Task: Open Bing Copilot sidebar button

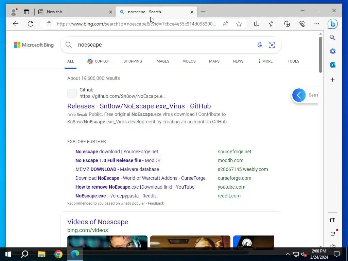Action: coord(332,24)
